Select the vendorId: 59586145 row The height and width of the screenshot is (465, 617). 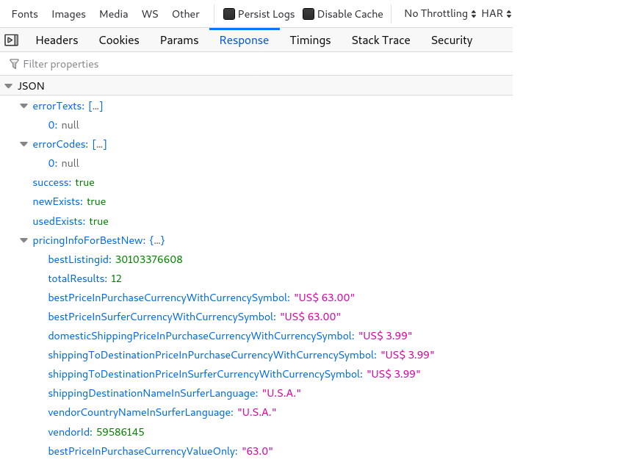click(x=256, y=432)
